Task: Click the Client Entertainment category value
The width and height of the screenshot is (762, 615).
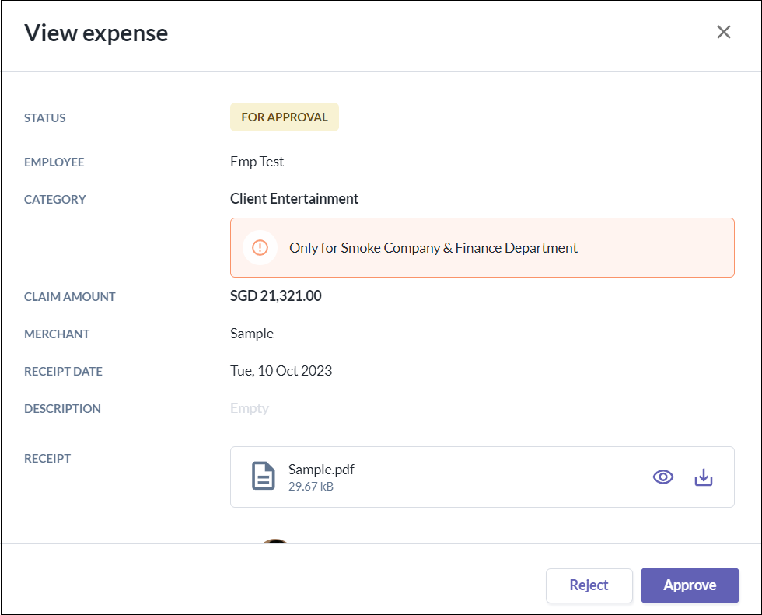Action: 294,199
